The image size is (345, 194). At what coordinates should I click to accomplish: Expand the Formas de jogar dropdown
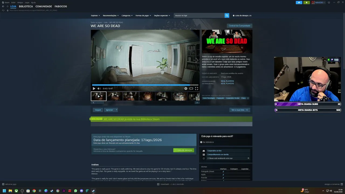[x=143, y=15]
